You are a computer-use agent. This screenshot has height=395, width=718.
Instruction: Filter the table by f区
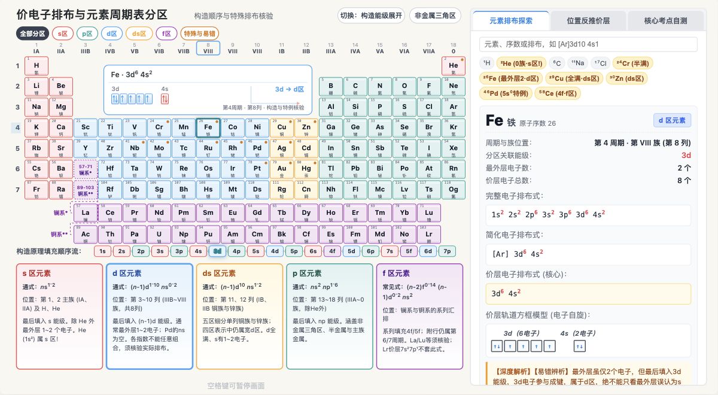pos(166,34)
